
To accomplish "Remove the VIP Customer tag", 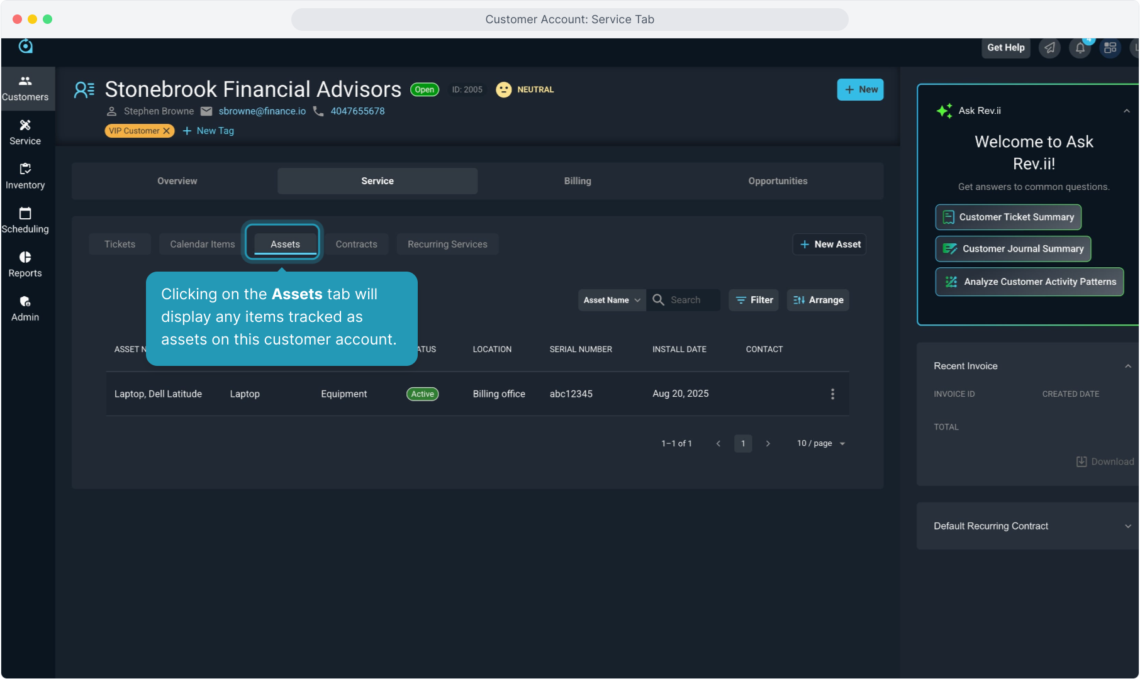I will pyautogui.click(x=167, y=131).
